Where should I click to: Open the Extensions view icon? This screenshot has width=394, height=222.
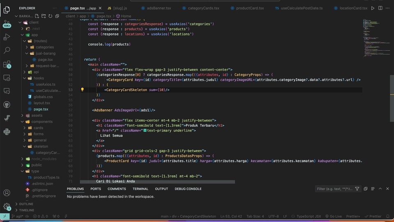7,64
